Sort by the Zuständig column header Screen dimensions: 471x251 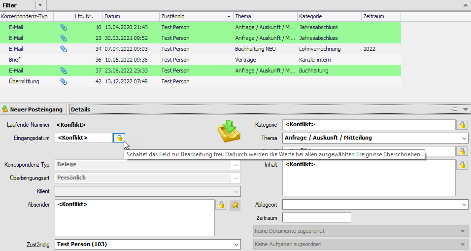pos(196,17)
